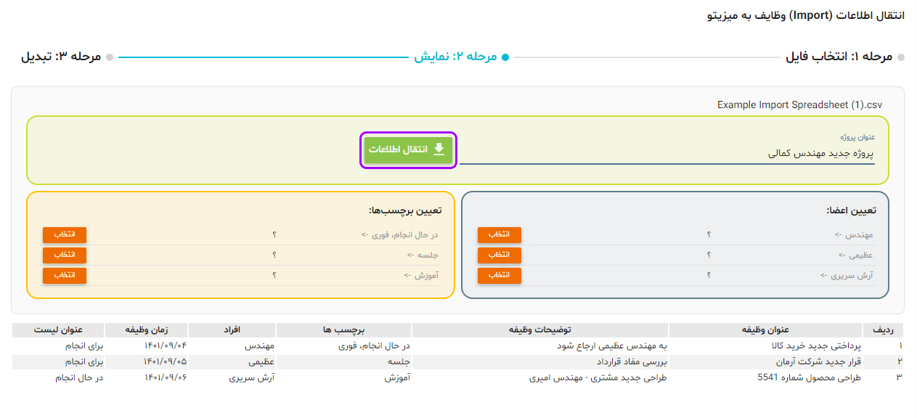Click task title قرار جدید شرکت آرمان
Screen dimensions: 917x418
click(x=817, y=361)
